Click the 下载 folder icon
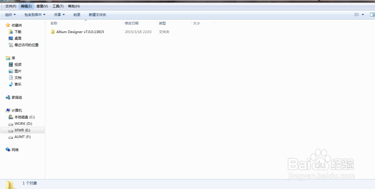Viewport: 375px width, 189px height. [x=11, y=31]
